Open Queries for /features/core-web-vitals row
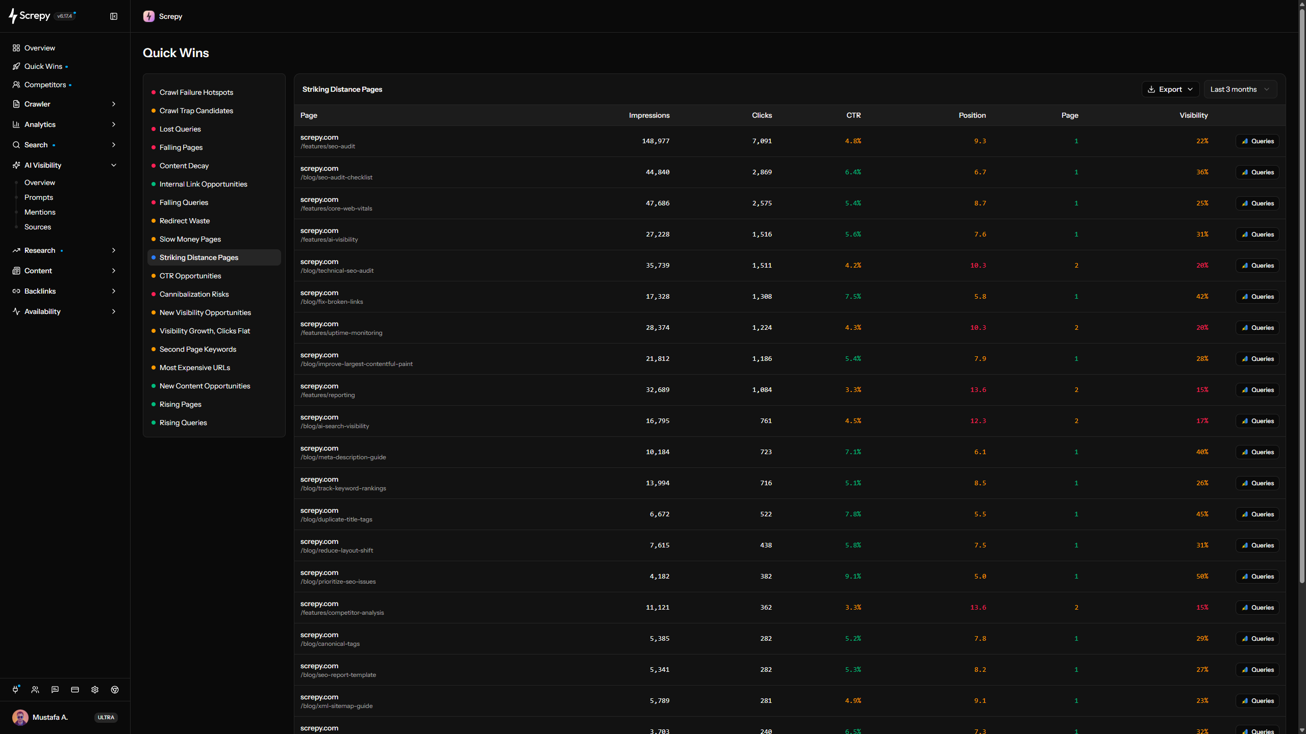The image size is (1306, 734). [x=1258, y=203]
